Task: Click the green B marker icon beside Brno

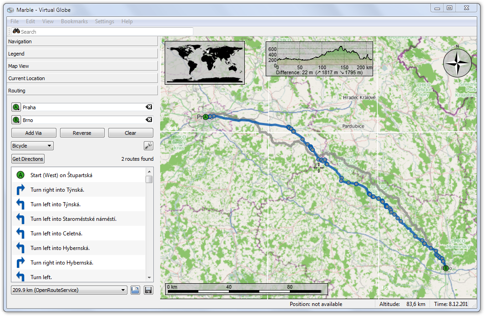Action: 16,120
